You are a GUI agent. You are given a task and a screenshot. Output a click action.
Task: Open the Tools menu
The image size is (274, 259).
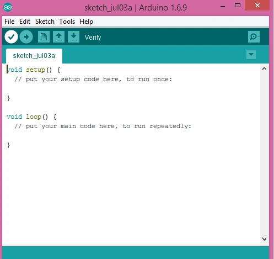click(67, 22)
